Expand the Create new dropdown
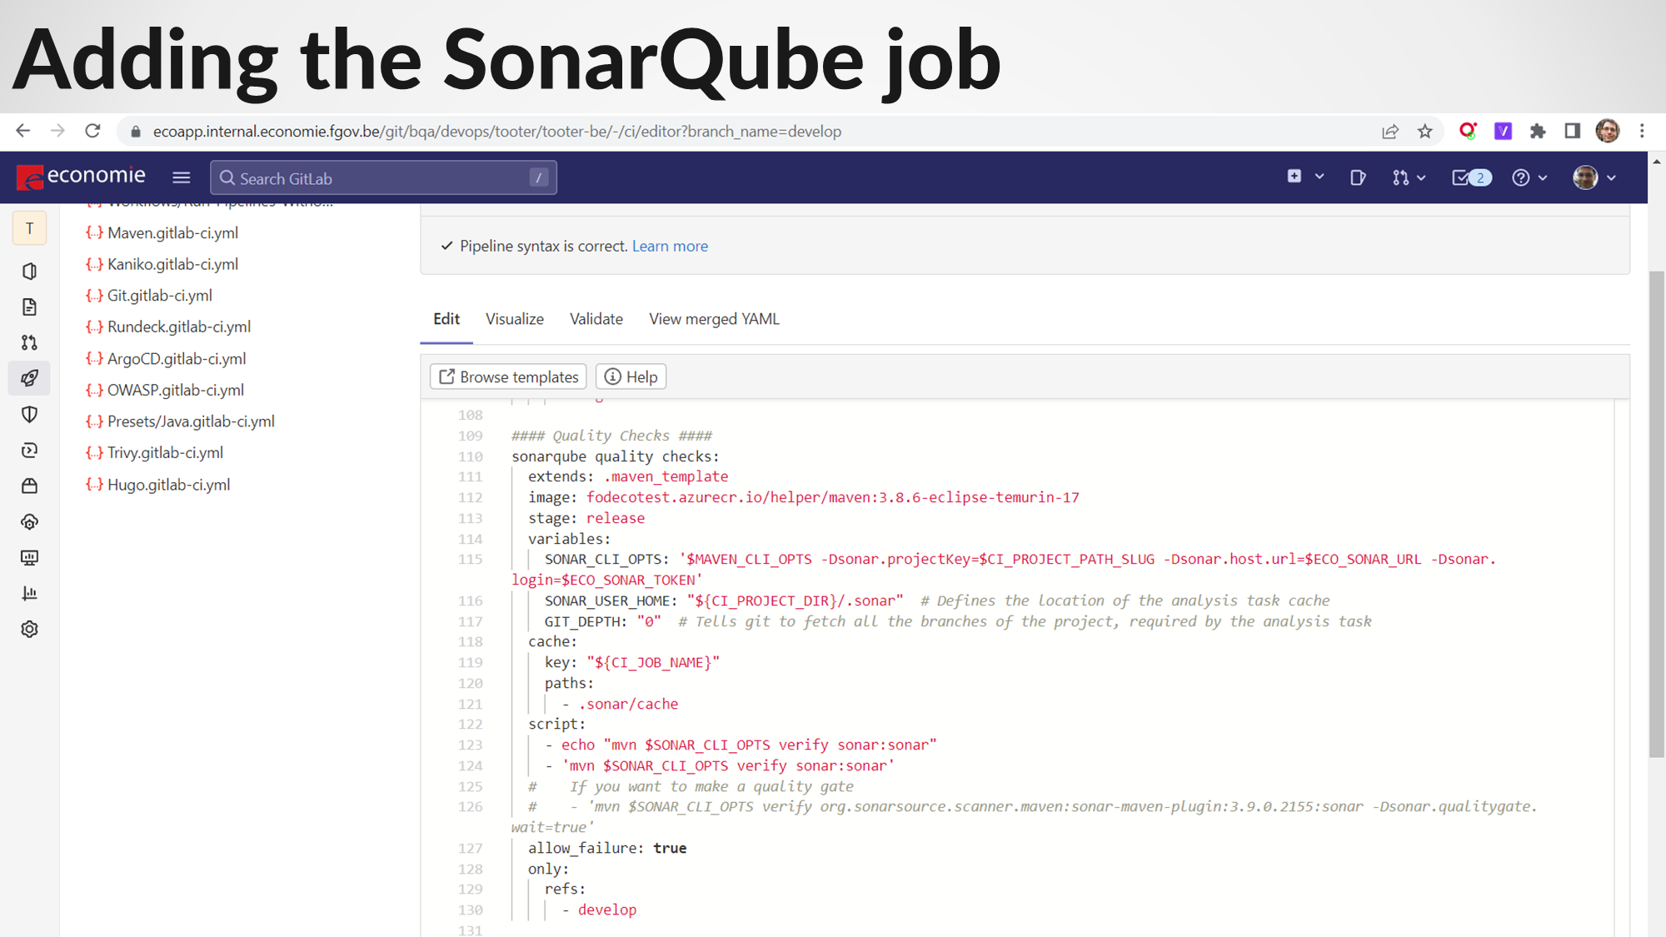 click(x=1304, y=177)
